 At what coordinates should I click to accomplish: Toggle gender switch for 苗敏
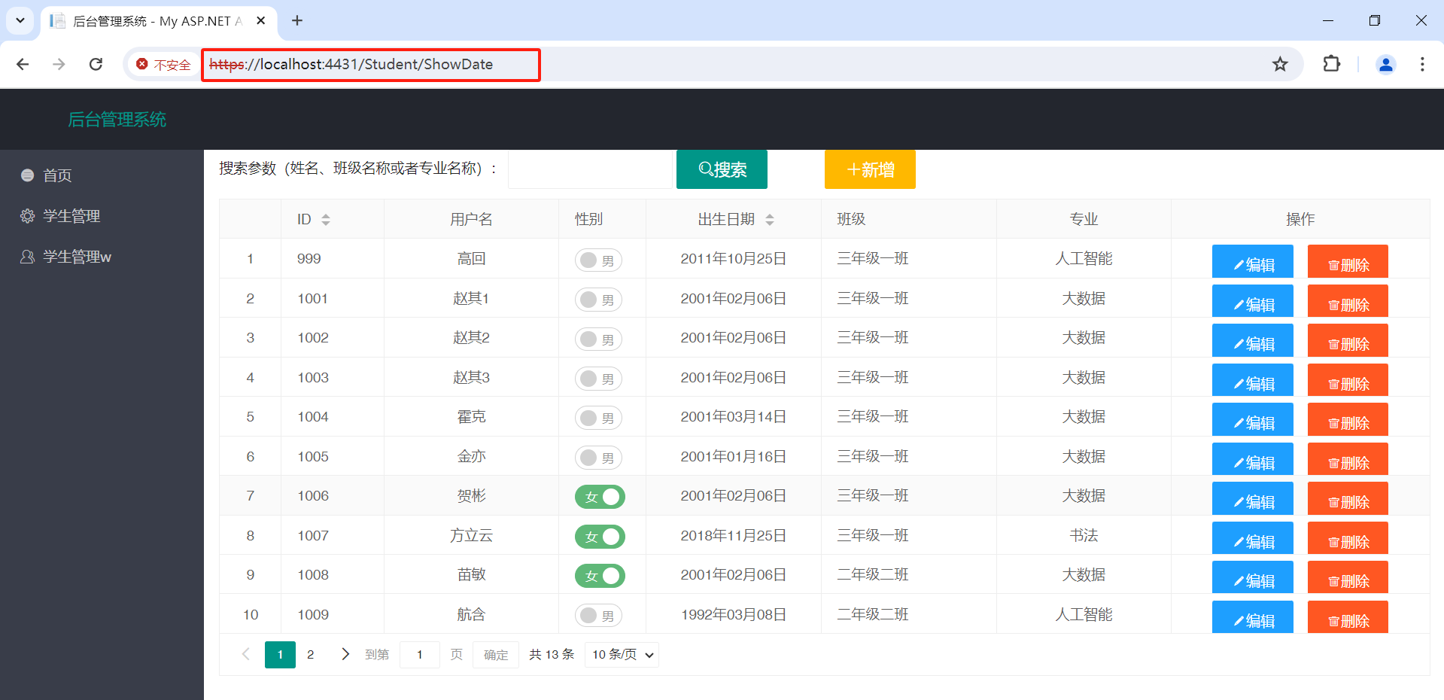coord(600,576)
